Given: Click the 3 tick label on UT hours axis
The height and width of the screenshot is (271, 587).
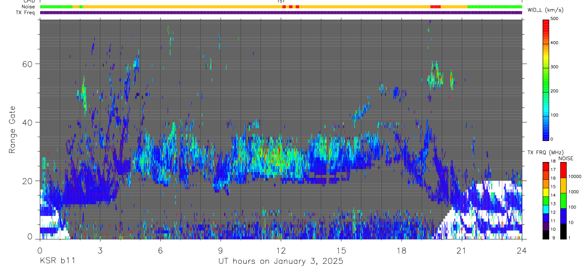Looking at the screenshot, I should pyautogui.click(x=100, y=250).
